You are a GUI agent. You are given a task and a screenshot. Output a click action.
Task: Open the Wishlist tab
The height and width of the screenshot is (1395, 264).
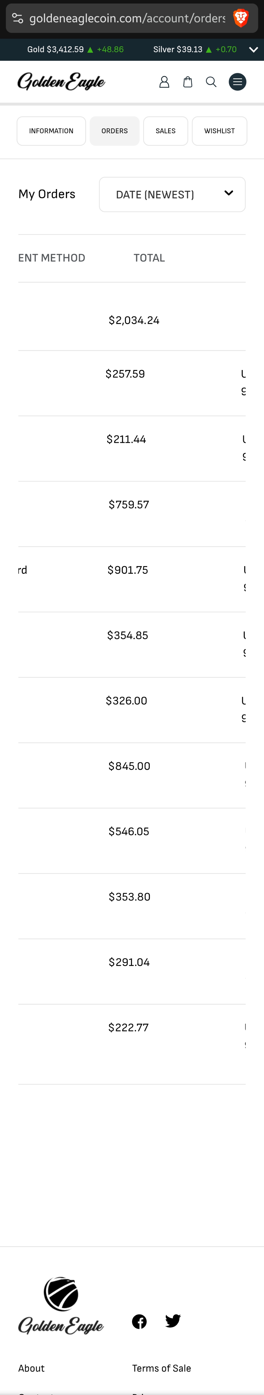(x=220, y=131)
